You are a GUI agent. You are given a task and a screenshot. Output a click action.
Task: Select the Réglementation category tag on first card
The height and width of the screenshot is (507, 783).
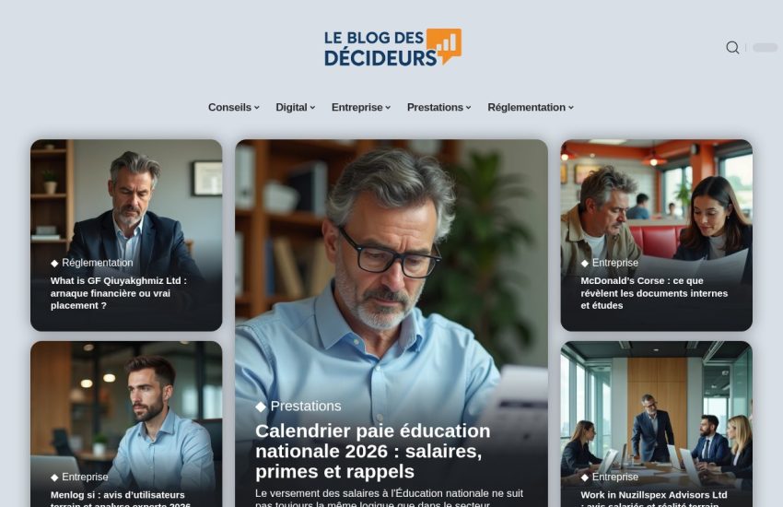98,263
